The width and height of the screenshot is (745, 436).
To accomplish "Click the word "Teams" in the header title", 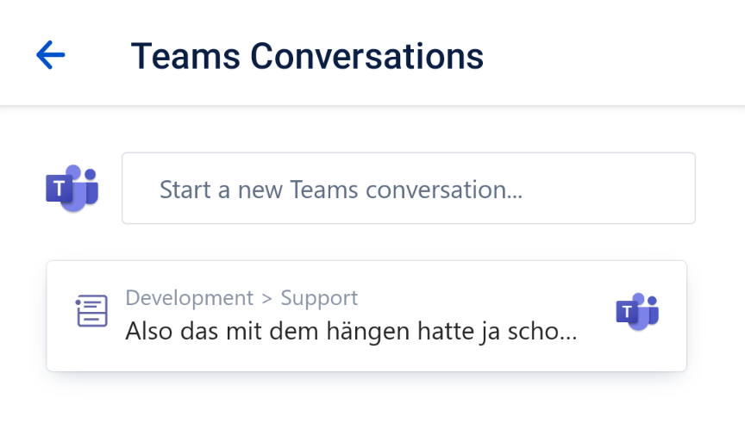I will [x=185, y=56].
